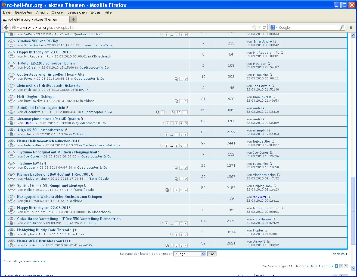Viewport: 357px width, 277px height.
Task: Go to last post by Yaku79 icon
Action: tap(269, 197)
